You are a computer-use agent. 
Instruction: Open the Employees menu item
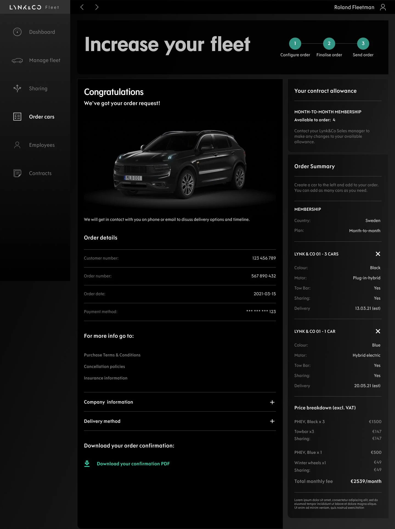[42, 145]
